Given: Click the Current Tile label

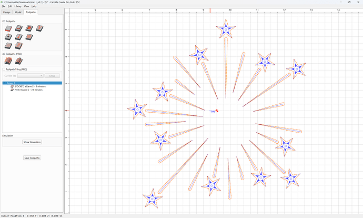Looking at the screenshot, I should pyautogui.click(x=10, y=76).
